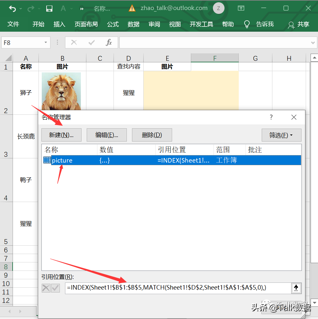
Task: Switch to the 开发工具 ribbon tab
Action: [201, 24]
